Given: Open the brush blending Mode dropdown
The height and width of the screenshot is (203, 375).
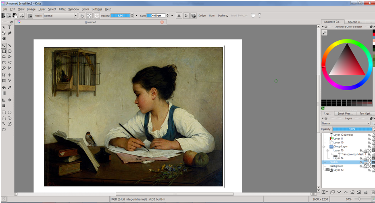Looking at the screenshot, I should [x=60, y=16].
